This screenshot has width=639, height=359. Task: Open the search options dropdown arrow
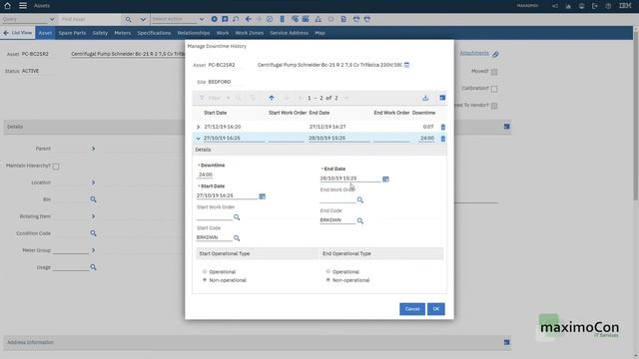click(143, 19)
